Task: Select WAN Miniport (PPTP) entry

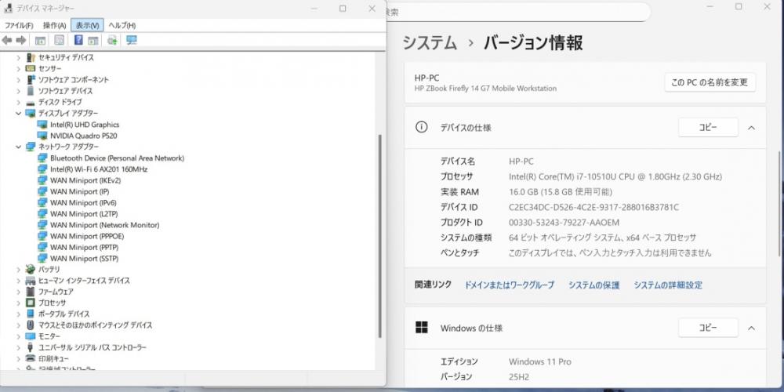Action: pos(84,247)
